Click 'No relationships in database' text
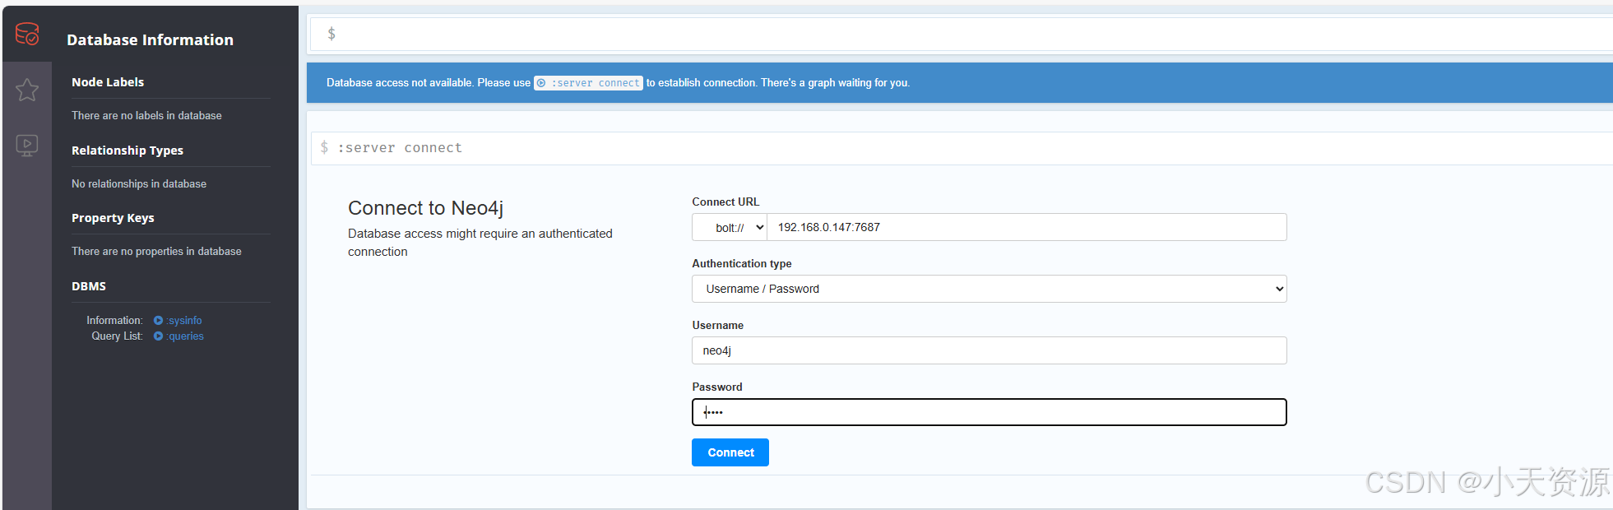This screenshot has width=1613, height=510. pos(139,184)
